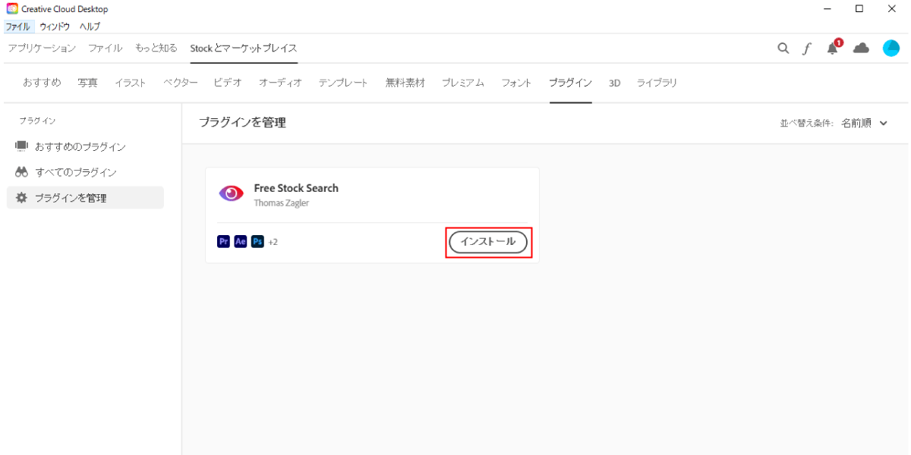Viewport: 911px width, 455px height.
Task: Go to おすすめ category tab
Action: click(x=42, y=83)
